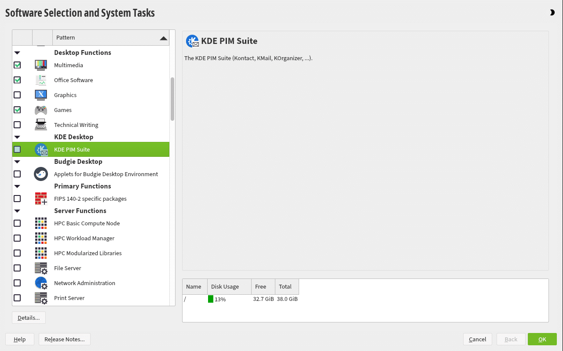Check the Print Server checkbox

pos(17,298)
